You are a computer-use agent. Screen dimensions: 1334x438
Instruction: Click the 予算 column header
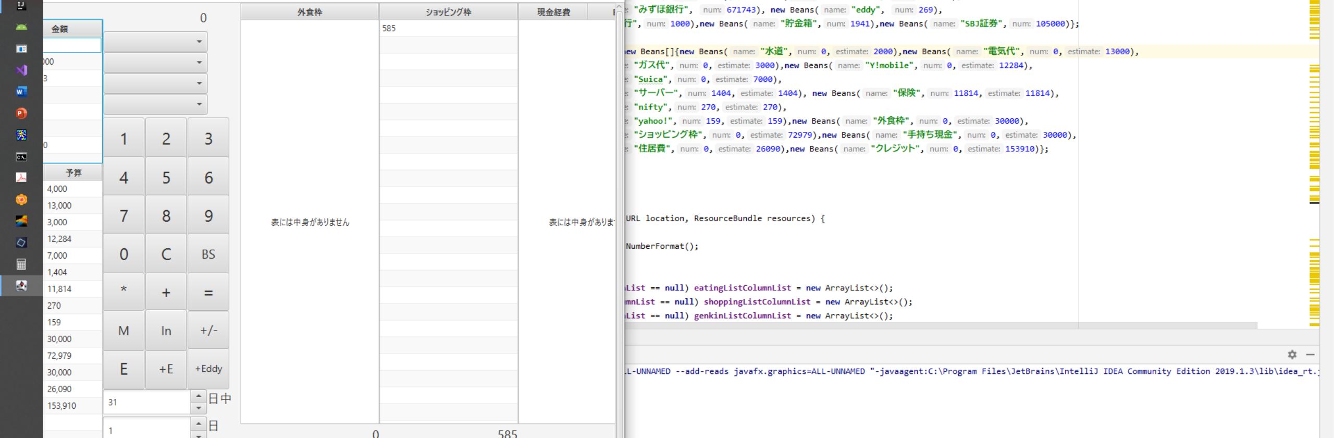point(73,173)
